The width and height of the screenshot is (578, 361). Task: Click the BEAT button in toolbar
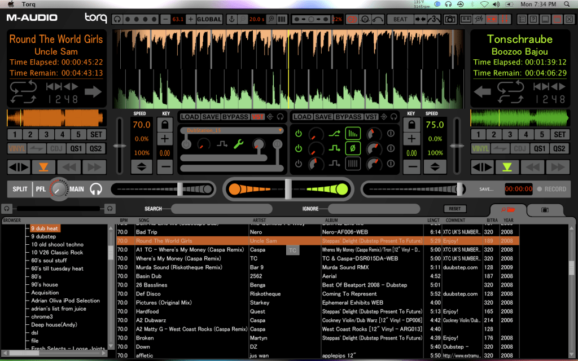pyautogui.click(x=400, y=19)
